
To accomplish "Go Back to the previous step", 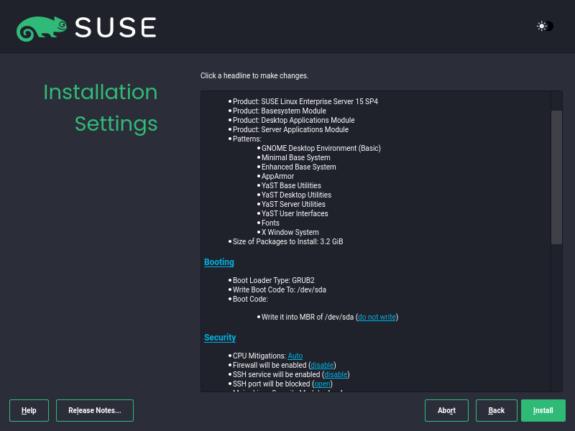I will [x=496, y=410].
